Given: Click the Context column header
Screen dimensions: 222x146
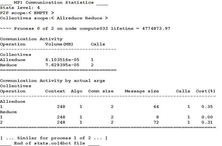Looking at the screenshot, I should point(55,91).
